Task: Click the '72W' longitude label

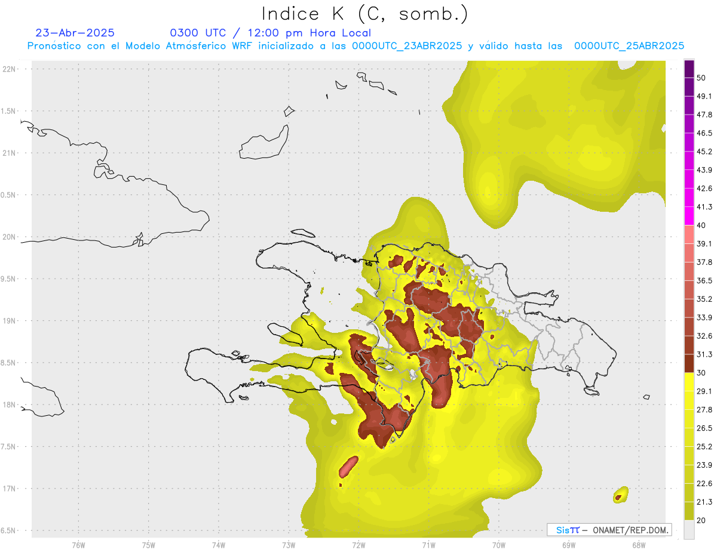Action: [358, 545]
